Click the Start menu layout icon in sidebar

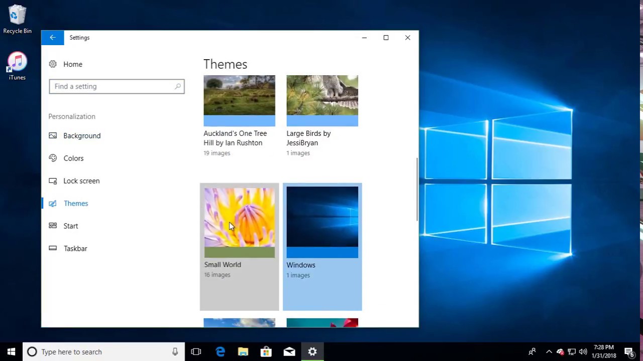click(53, 226)
